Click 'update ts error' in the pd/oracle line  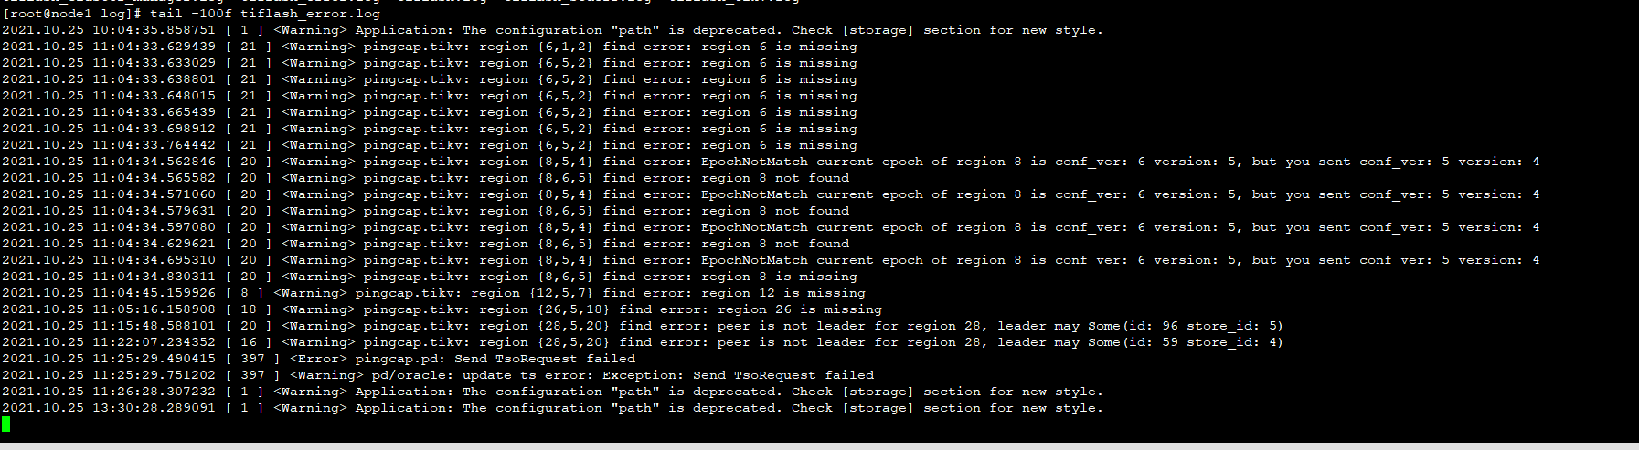pyautogui.click(x=519, y=375)
